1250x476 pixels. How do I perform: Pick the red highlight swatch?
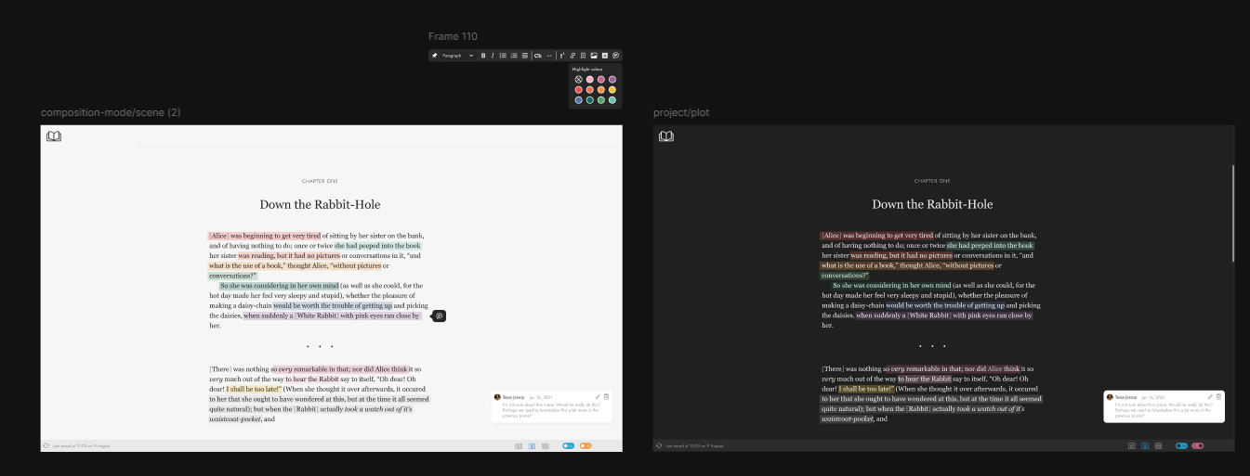578,90
